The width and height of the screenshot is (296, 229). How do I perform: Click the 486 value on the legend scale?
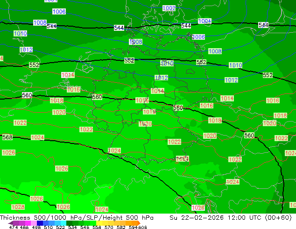24,227
